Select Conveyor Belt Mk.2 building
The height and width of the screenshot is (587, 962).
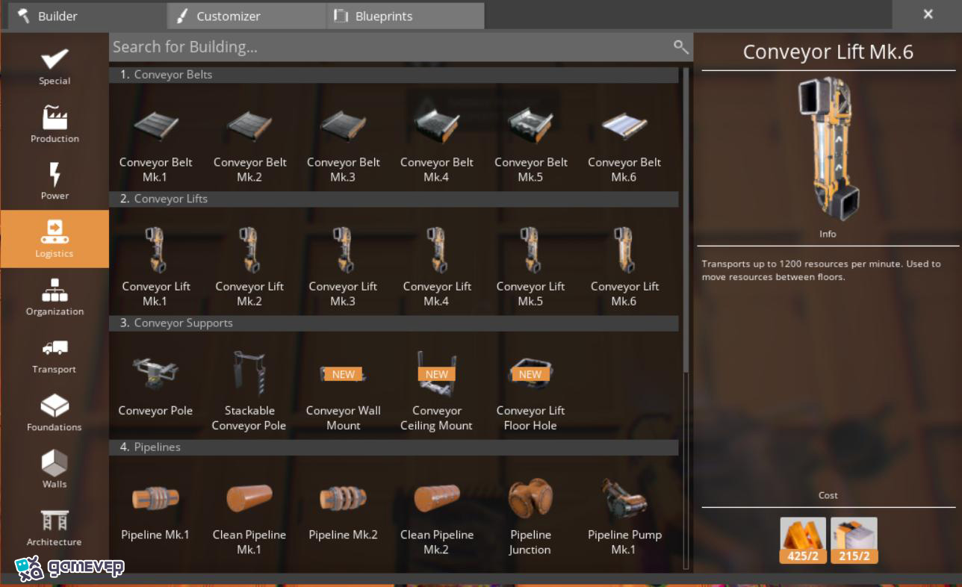tap(249, 140)
